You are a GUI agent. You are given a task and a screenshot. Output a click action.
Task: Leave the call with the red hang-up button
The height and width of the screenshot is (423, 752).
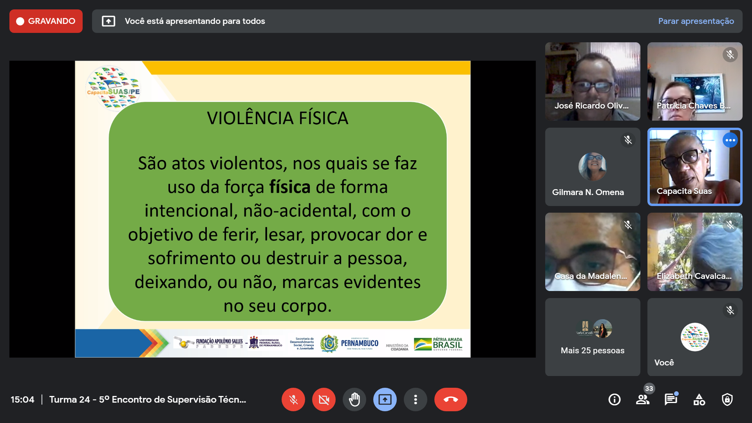point(450,399)
